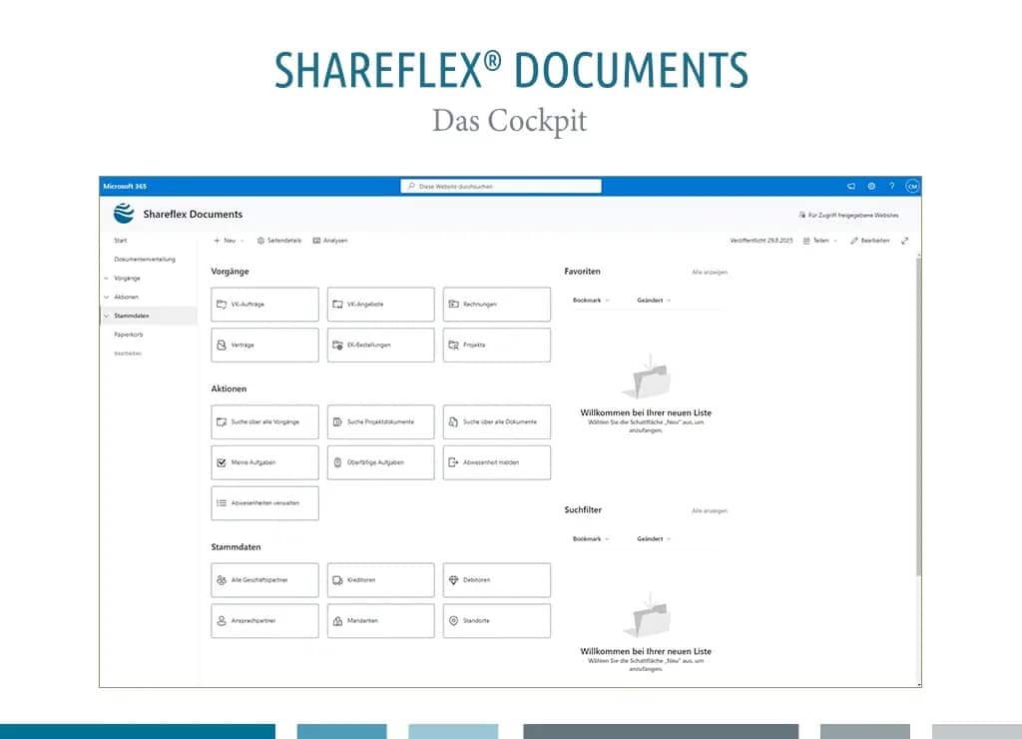Open Meine Aufgaben
This screenshot has height=739, width=1022.
(x=264, y=462)
